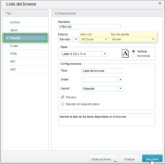Viewport: 165px width, 164px height.
Task: Click the description box about browse items
Action: pyautogui.click(x=107, y=120)
